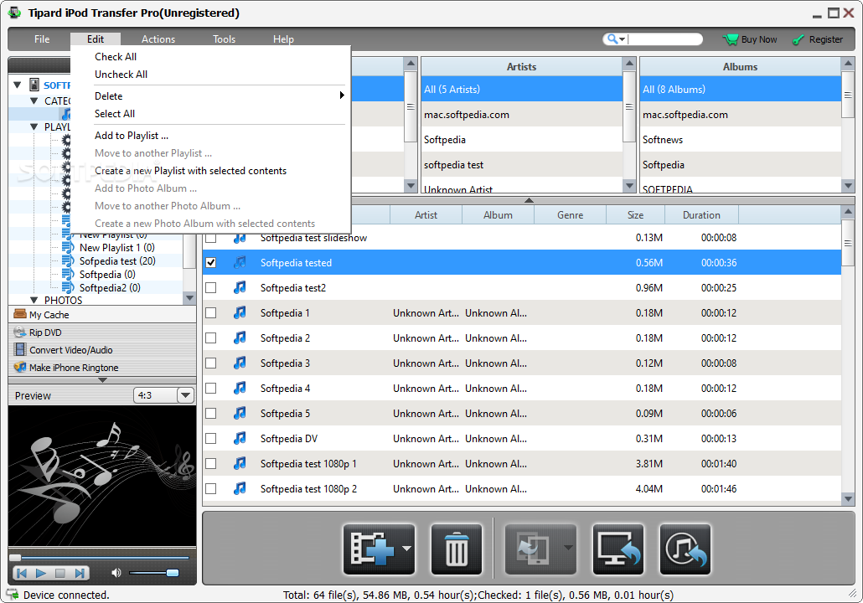The image size is (863, 603).
Task: Open the Actions menu
Action: click(158, 39)
